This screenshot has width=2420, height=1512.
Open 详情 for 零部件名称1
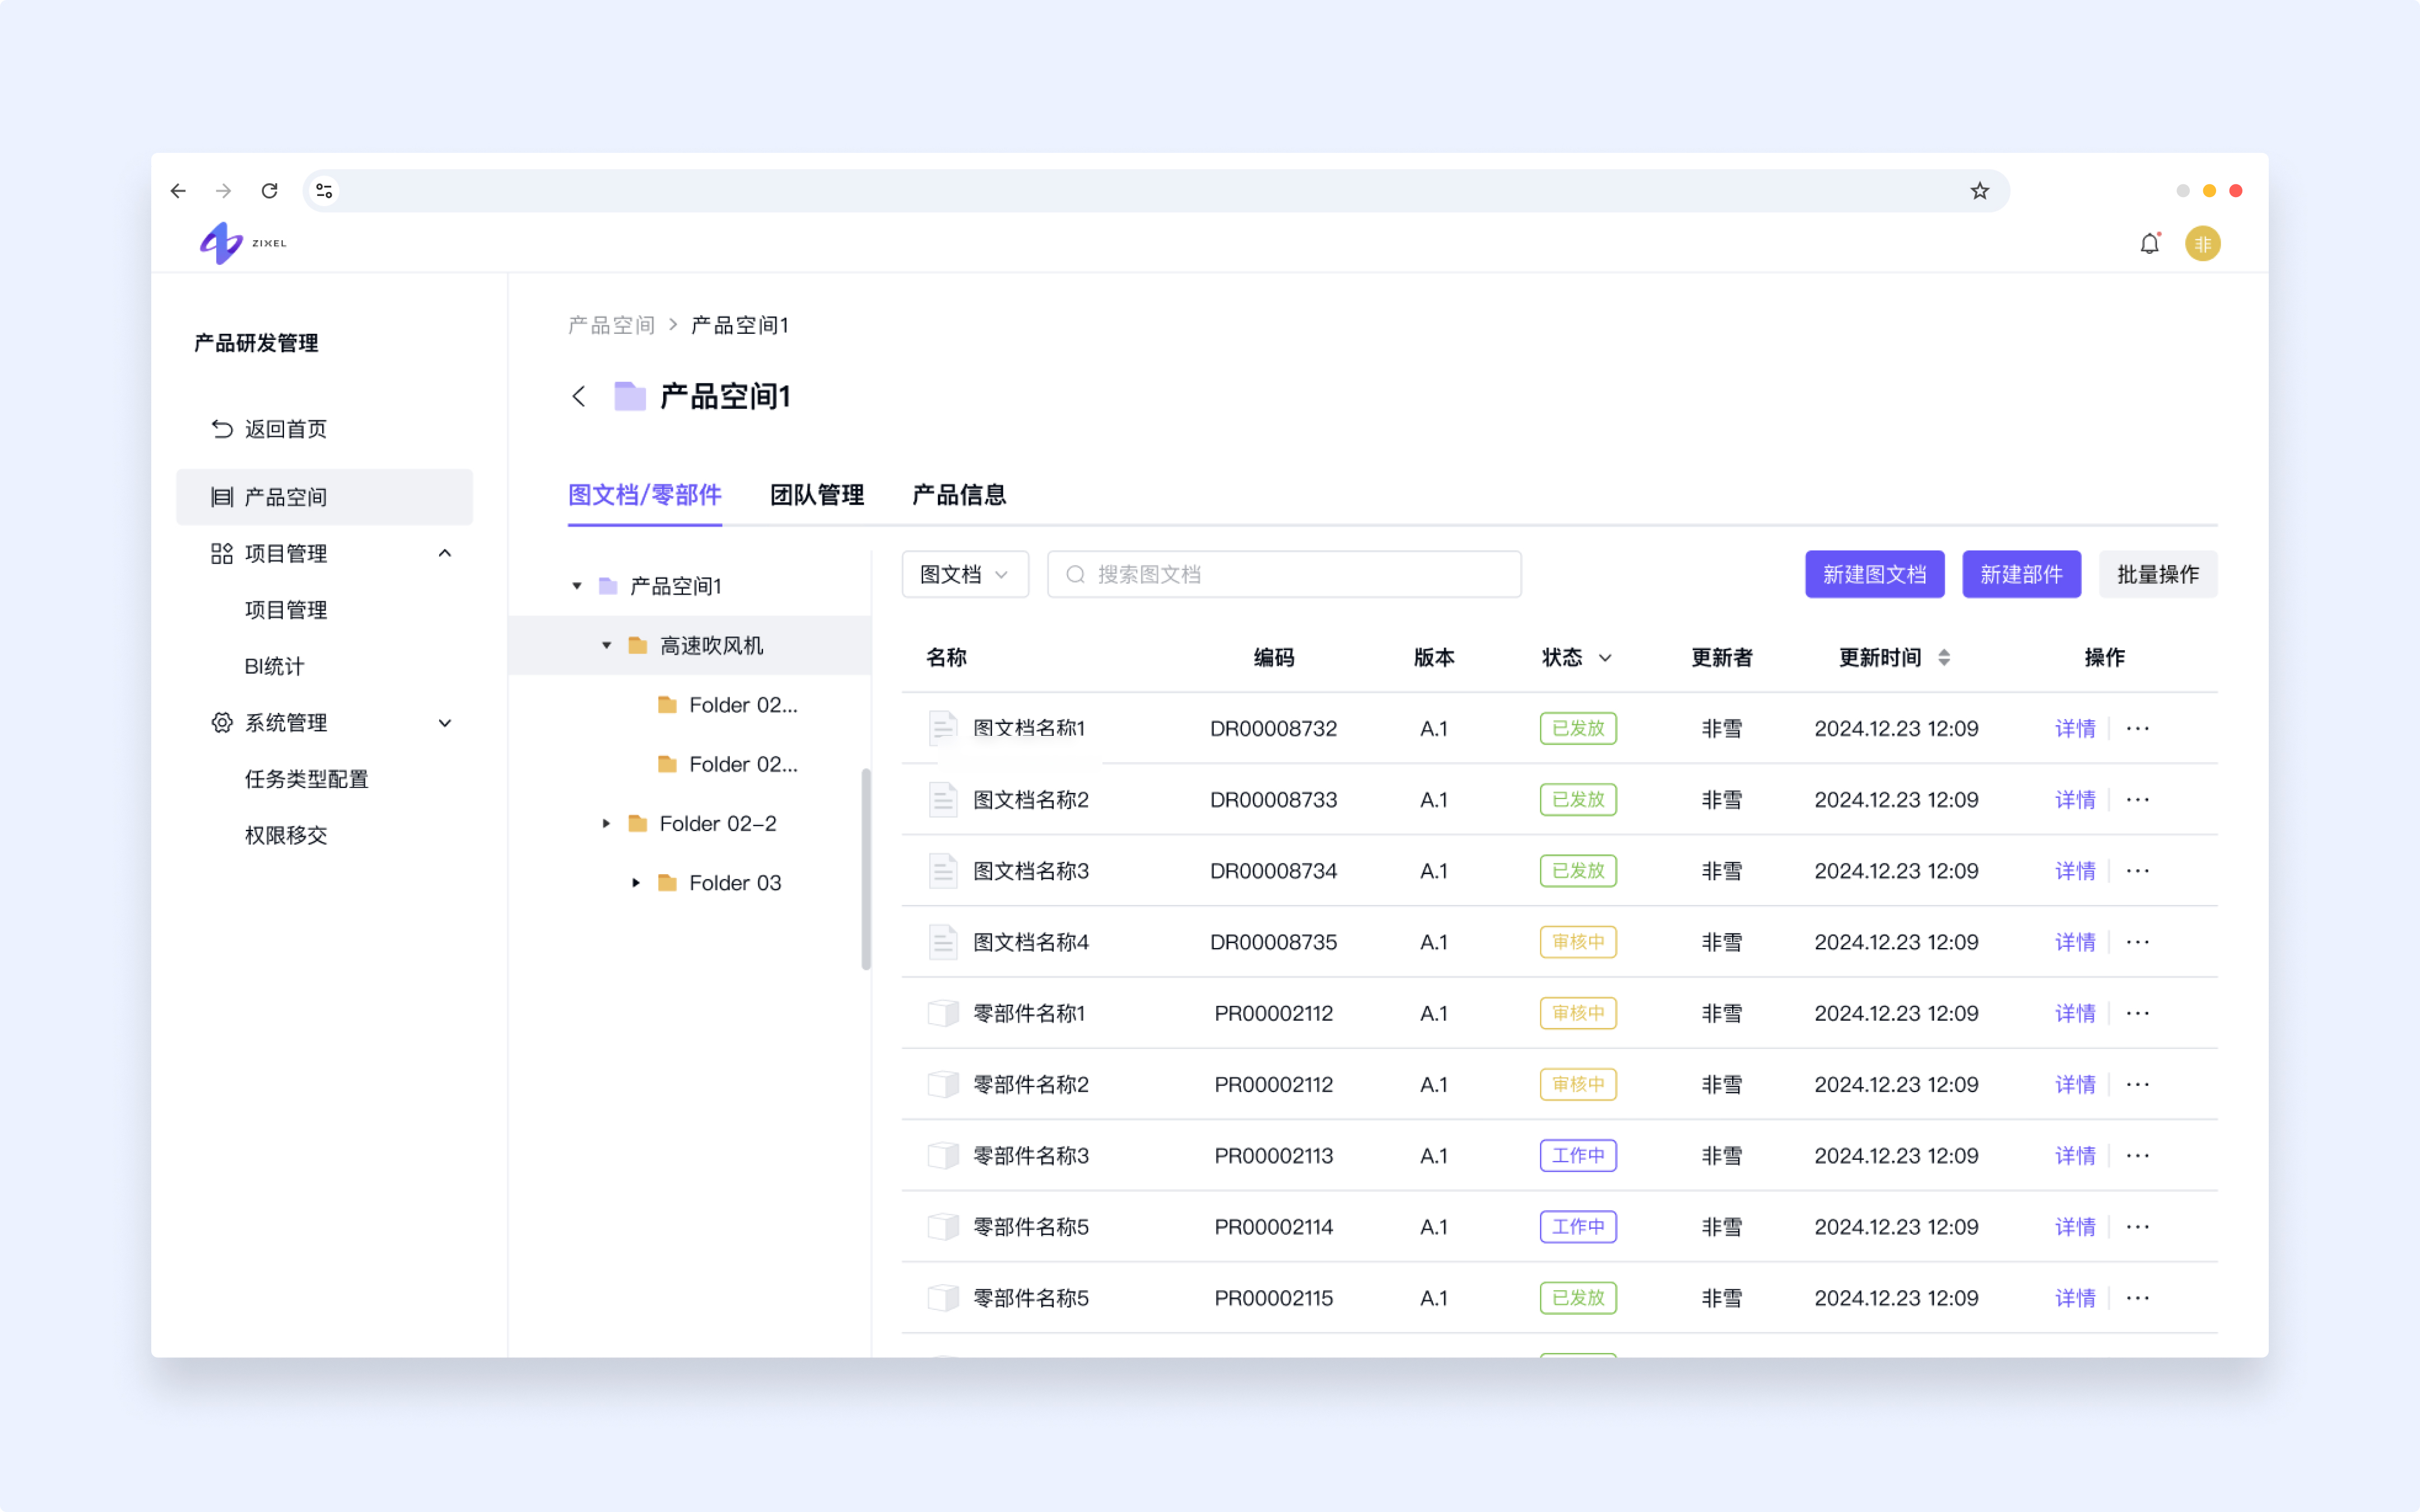pos(2075,1013)
